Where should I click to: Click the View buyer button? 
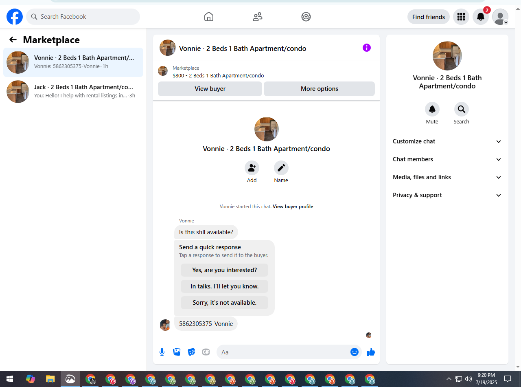(x=210, y=89)
